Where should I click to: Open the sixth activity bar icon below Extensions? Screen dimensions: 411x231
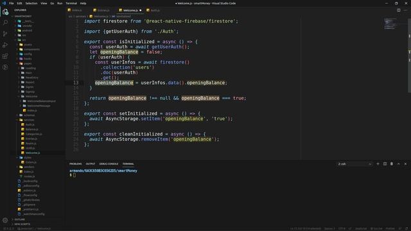[5, 67]
